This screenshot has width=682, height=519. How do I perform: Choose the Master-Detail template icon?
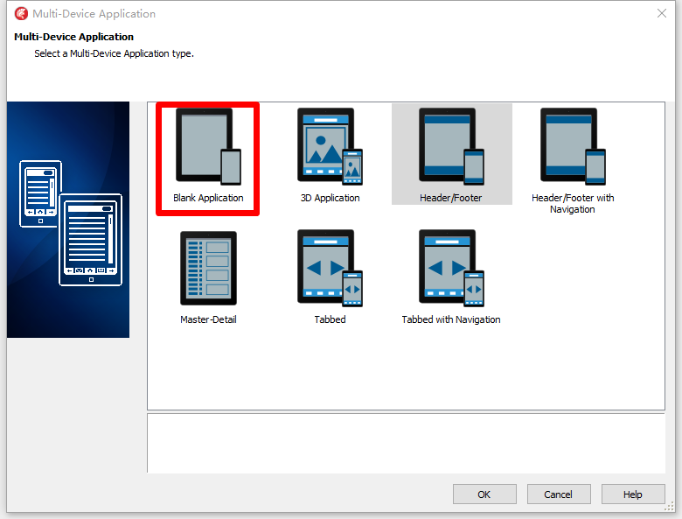point(208,268)
